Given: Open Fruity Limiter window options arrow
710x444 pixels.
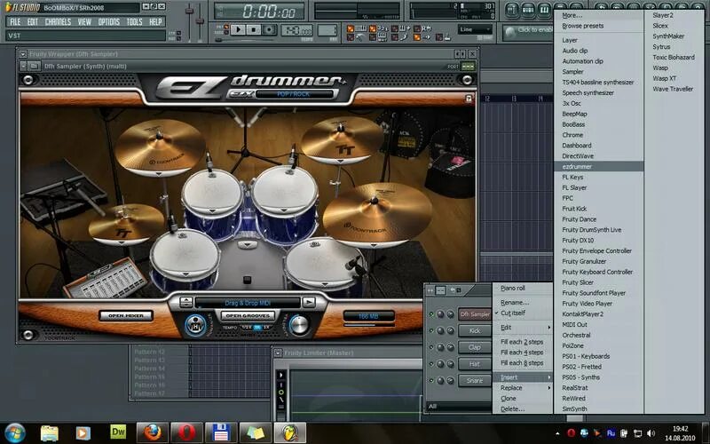Looking at the screenshot, I should click(x=278, y=353).
